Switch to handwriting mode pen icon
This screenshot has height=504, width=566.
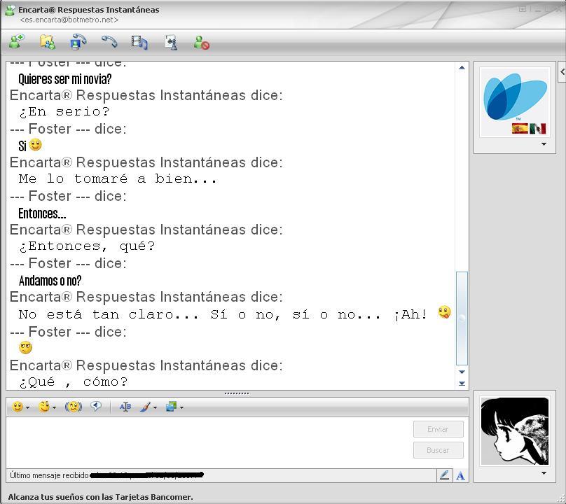point(444,475)
